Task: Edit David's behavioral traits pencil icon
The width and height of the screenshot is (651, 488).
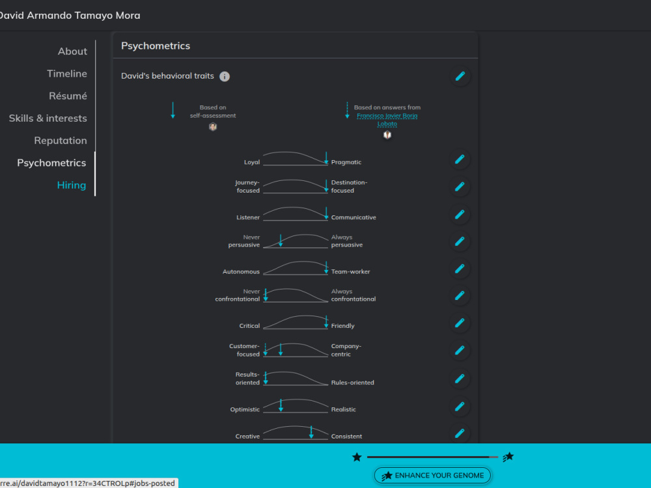Action: pyautogui.click(x=460, y=76)
